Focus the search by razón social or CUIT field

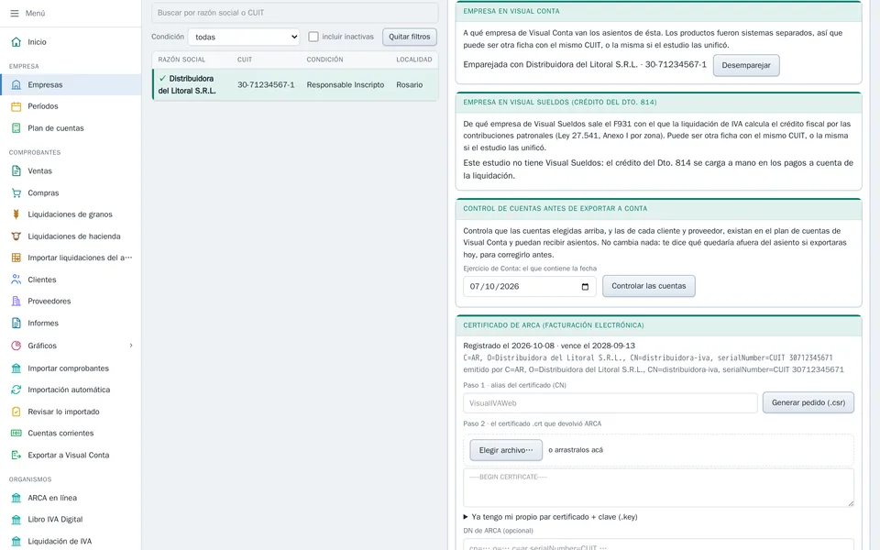[294, 12]
